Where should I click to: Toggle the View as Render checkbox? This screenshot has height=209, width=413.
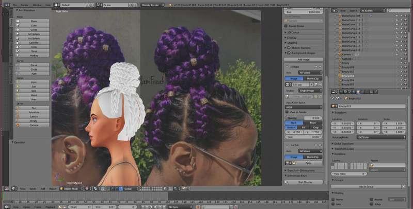point(287,112)
